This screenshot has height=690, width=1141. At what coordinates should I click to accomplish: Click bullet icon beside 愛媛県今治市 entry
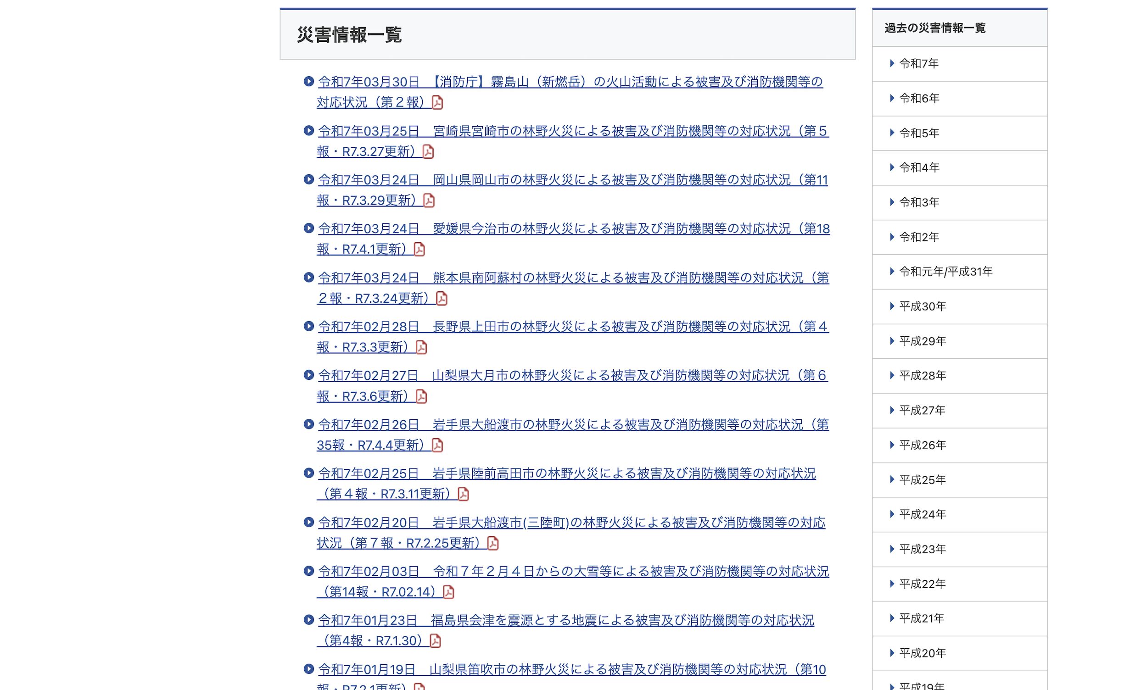pyautogui.click(x=309, y=228)
